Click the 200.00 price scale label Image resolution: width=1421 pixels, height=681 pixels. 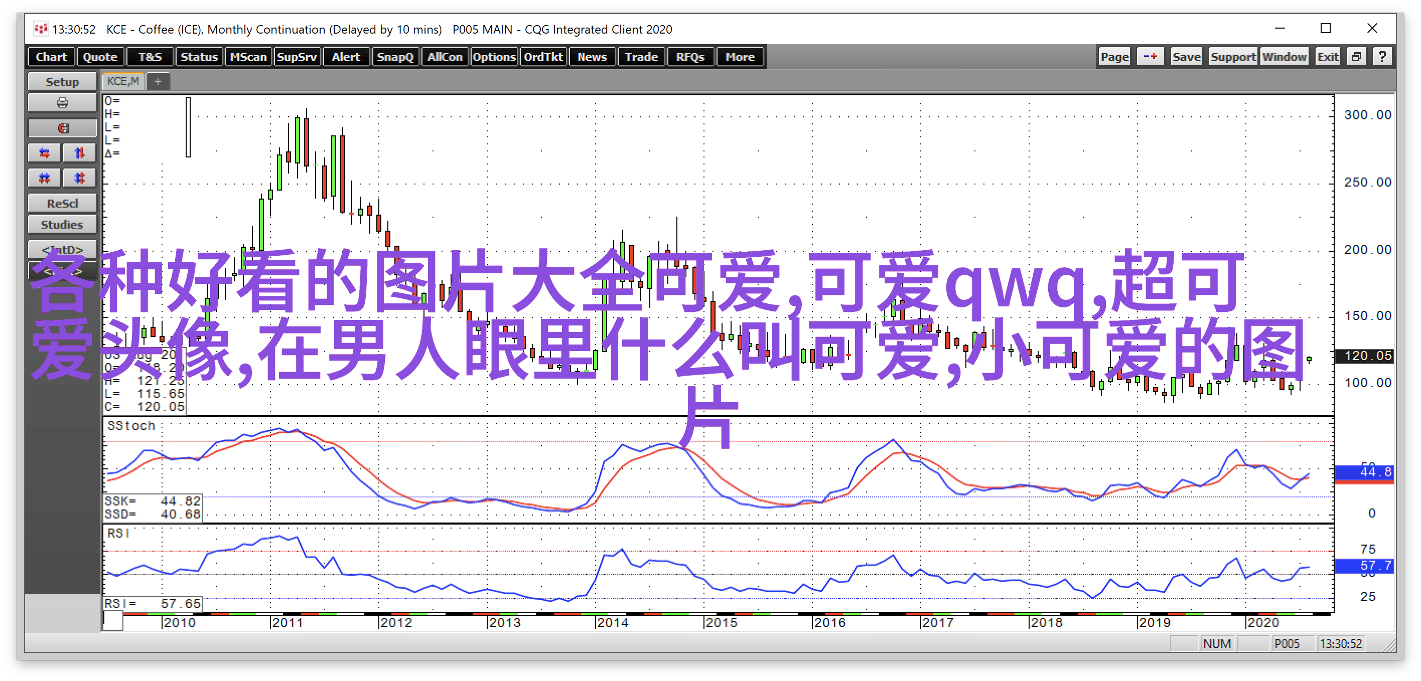click(x=1367, y=249)
